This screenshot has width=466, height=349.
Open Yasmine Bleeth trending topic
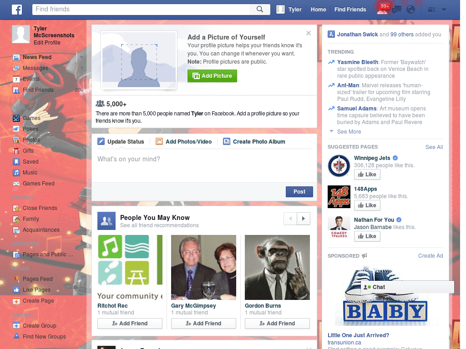click(x=358, y=62)
